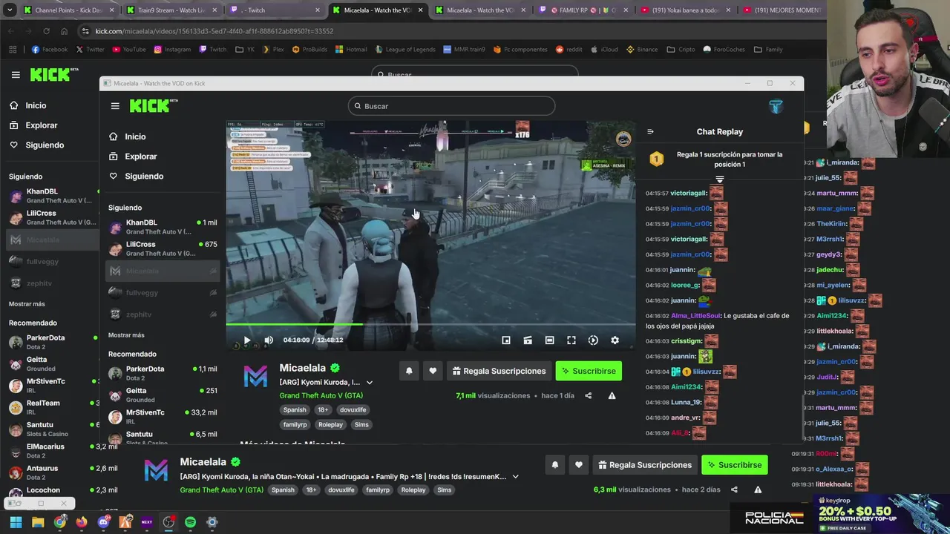Switch to Channel Points - Kick tab
The height and width of the screenshot is (534, 950).
(68, 10)
